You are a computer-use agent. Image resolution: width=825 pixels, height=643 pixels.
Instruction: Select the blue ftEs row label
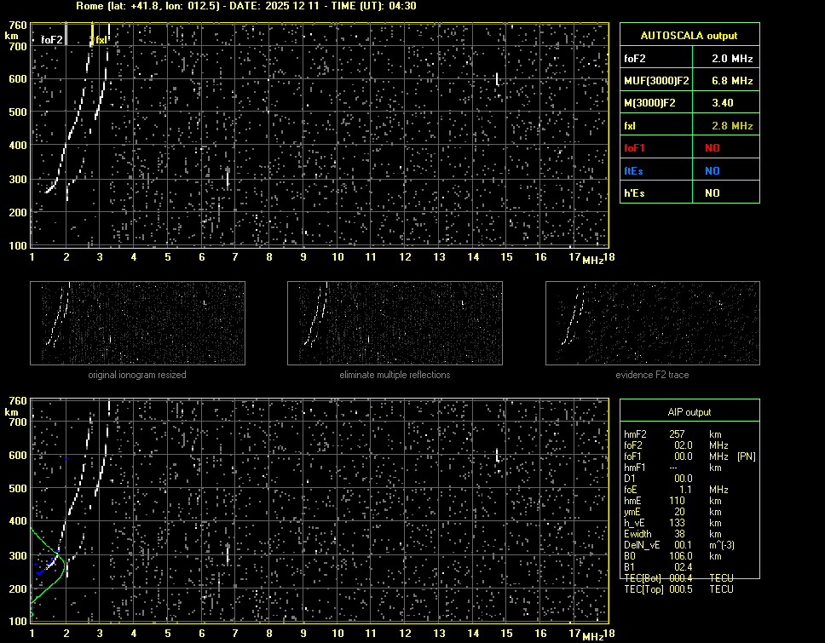(633, 170)
